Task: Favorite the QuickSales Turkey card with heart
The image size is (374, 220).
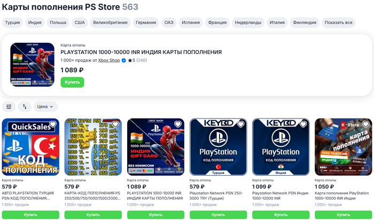Action: (53, 124)
